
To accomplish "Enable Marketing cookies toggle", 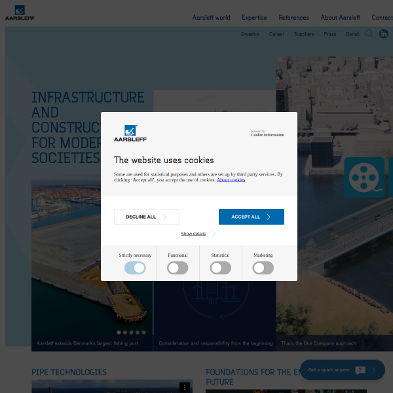I will coord(263,268).
